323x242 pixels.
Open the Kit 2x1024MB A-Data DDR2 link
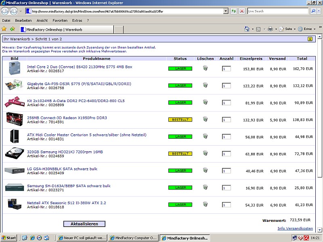pyautogui.click(x=76, y=100)
